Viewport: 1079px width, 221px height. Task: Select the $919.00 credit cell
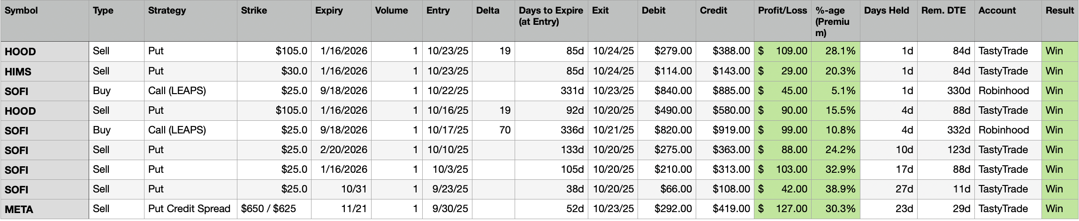[731, 130]
